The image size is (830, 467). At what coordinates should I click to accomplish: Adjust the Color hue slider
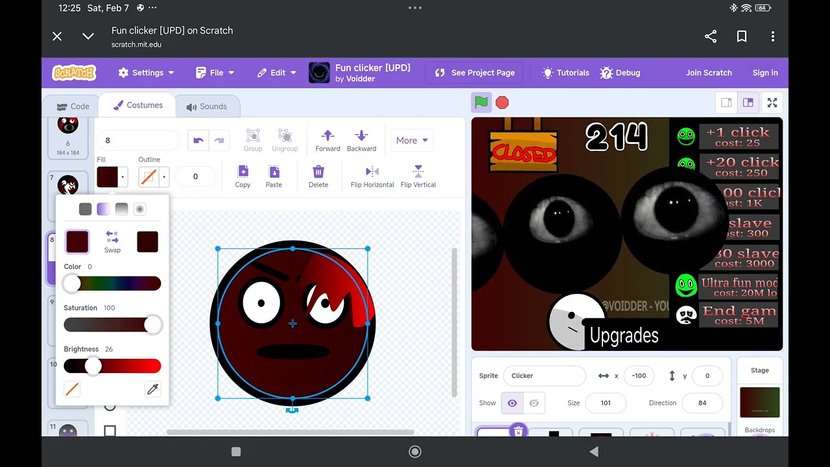pyautogui.click(x=112, y=283)
